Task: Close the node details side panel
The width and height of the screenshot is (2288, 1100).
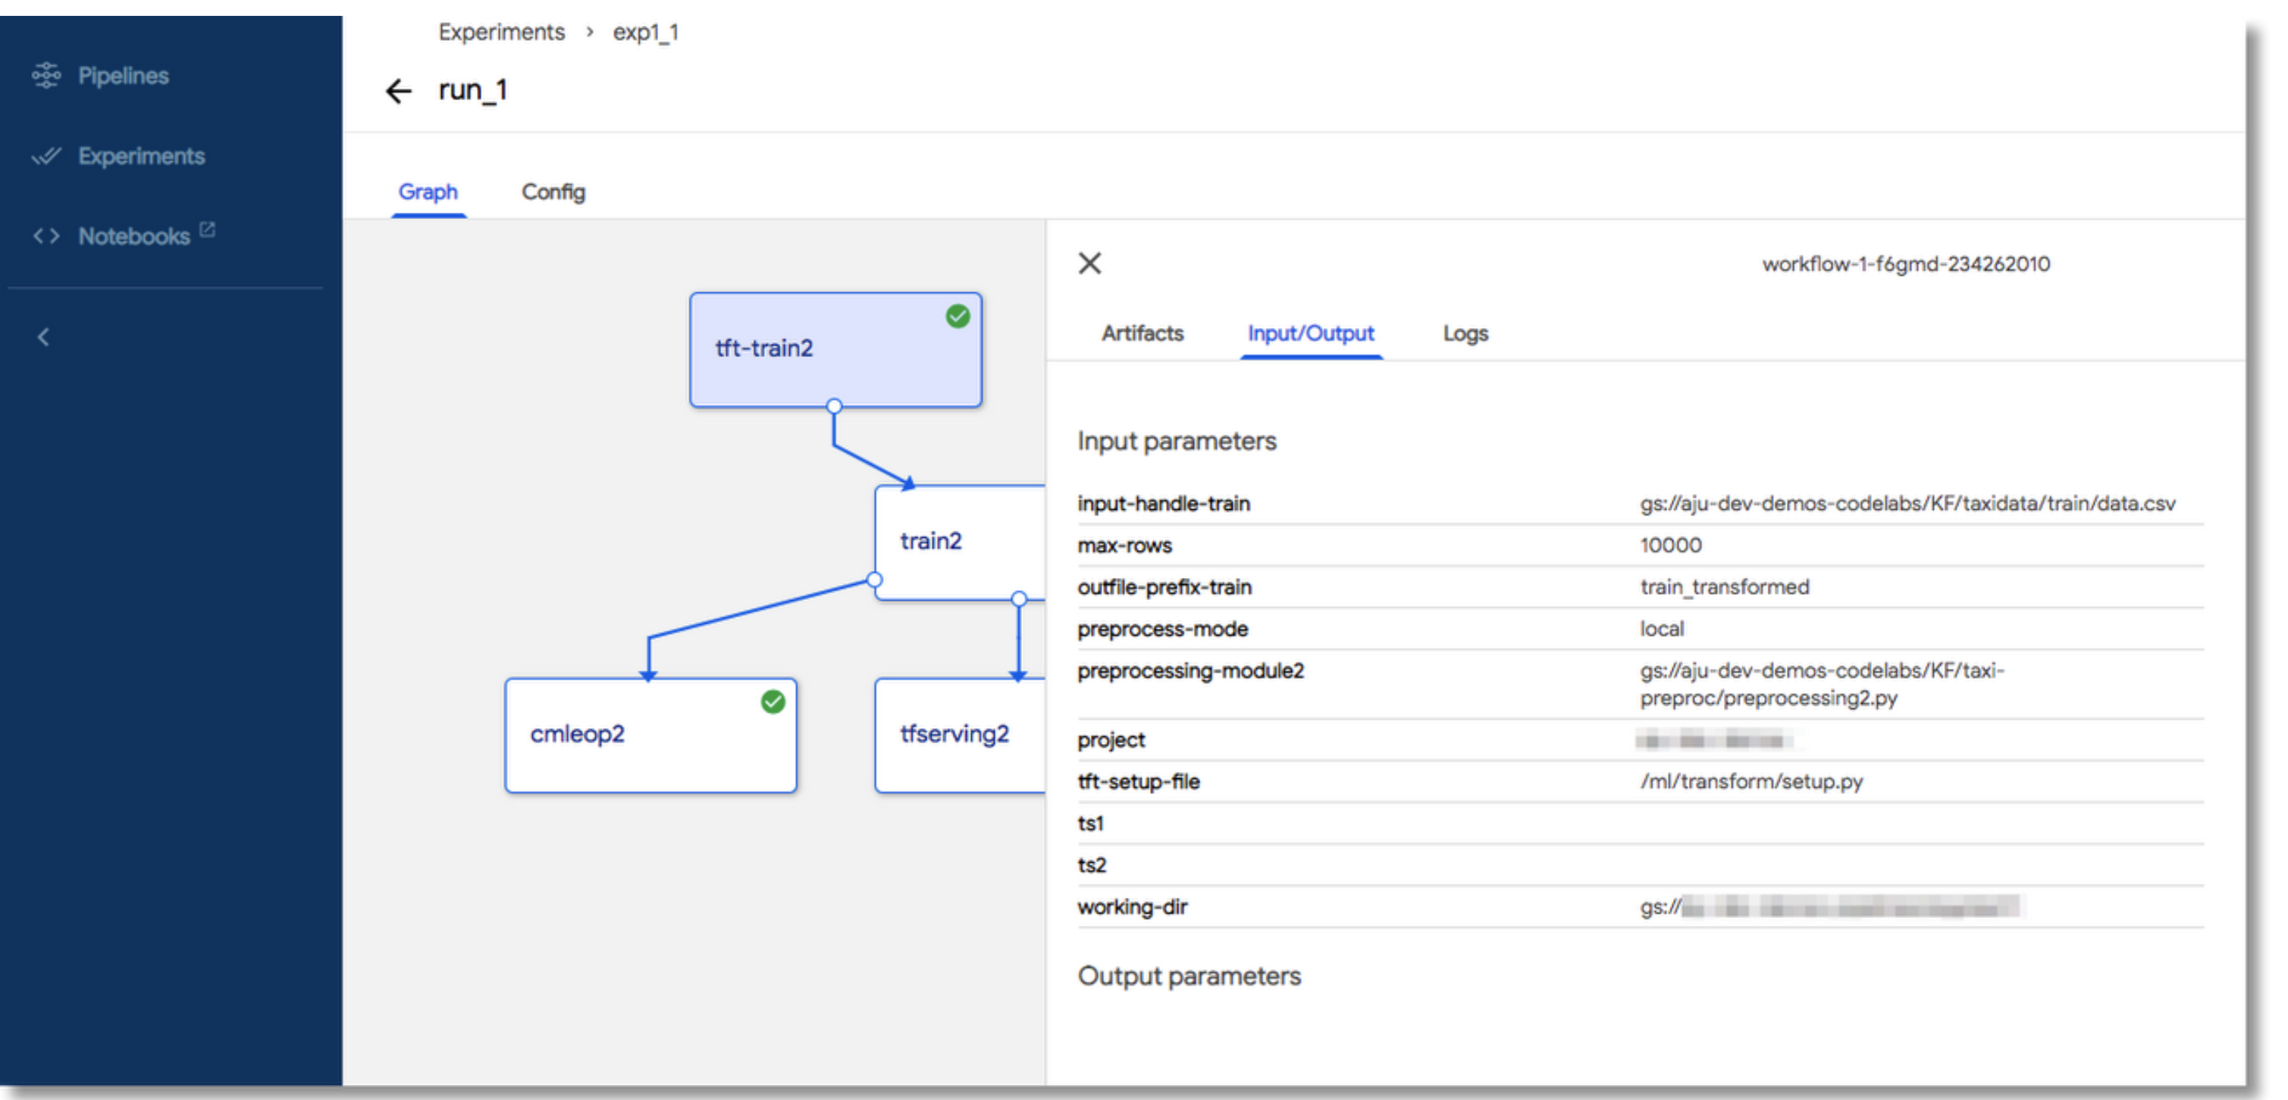Action: coord(1090,263)
